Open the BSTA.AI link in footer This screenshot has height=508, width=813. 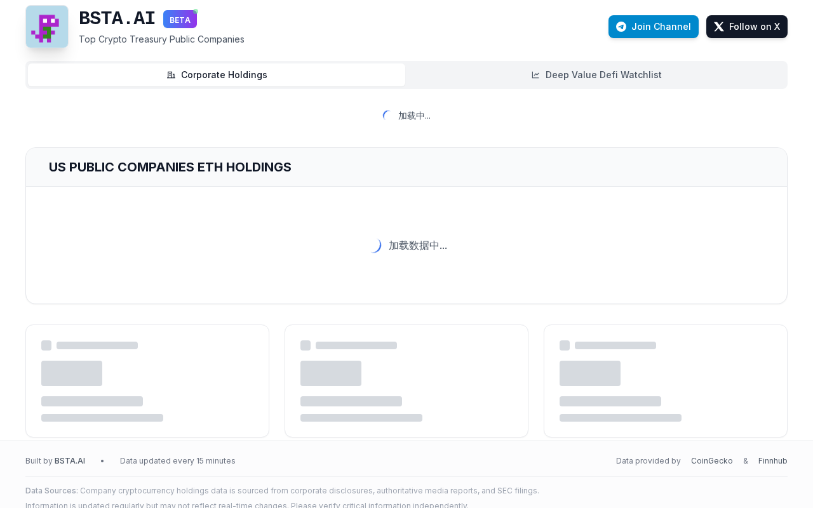(x=70, y=461)
